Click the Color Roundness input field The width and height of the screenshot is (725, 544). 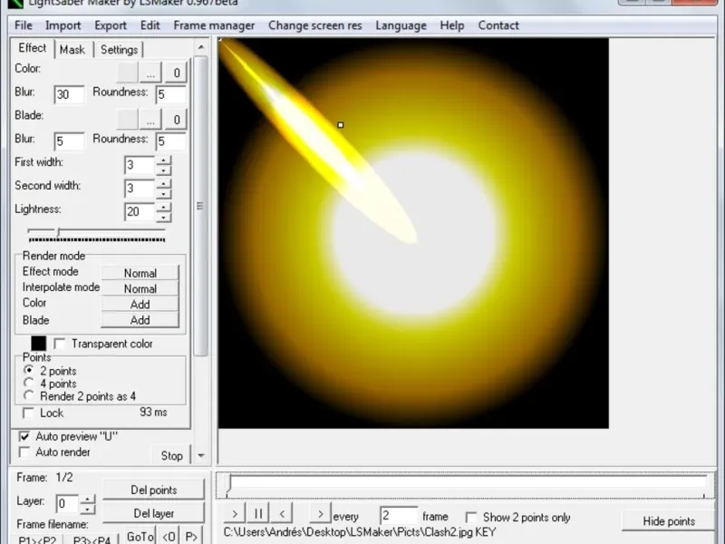[x=170, y=94]
